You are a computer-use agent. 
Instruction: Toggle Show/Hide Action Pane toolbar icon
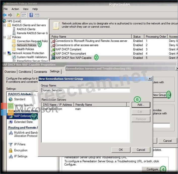(37, 15)
